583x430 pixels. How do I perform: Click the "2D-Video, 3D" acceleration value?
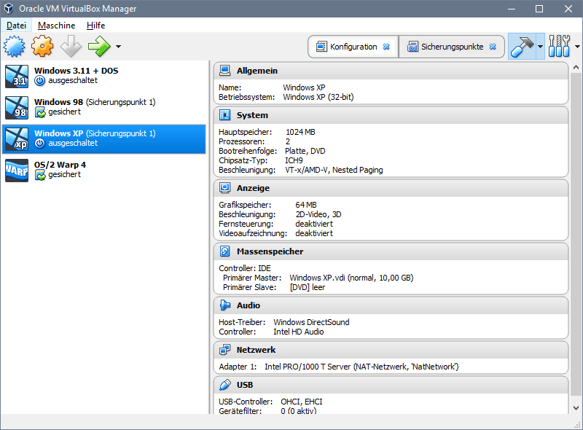coord(318,214)
